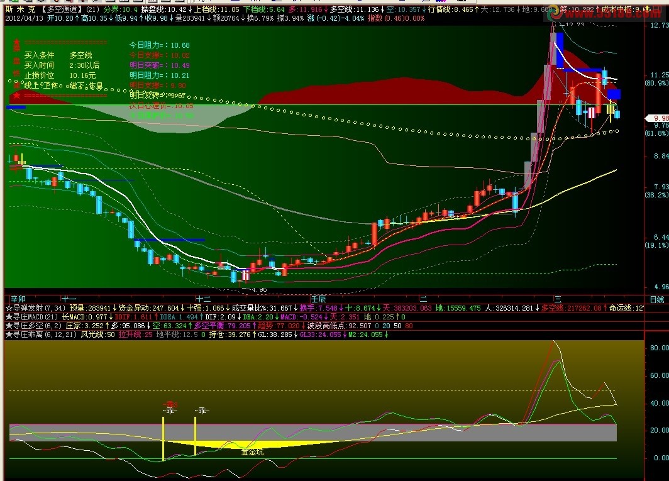
Task: Jump to the 十一 month marker
Action: click(x=69, y=299)
